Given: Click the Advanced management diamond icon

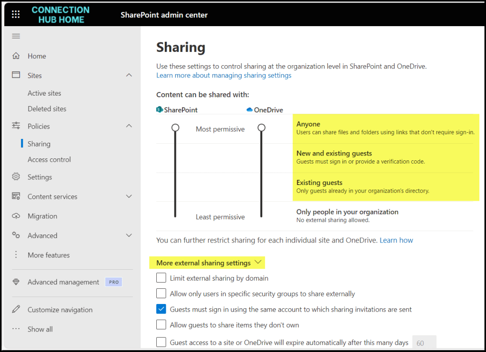Looking at the screenshot, I should click(16, 282).
